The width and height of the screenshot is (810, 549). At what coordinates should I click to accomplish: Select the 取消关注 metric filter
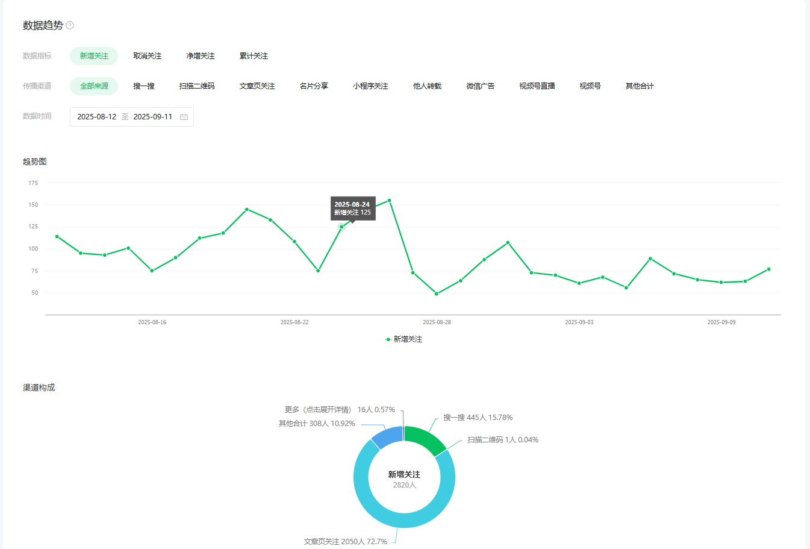click(148, 56)
